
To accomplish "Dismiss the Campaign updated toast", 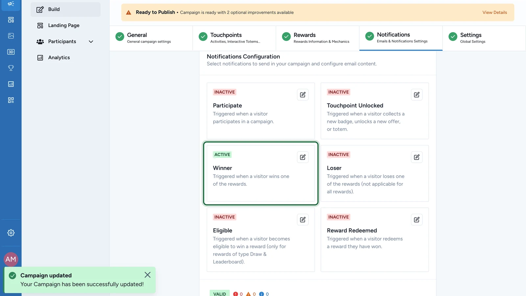I will point(148,275).
